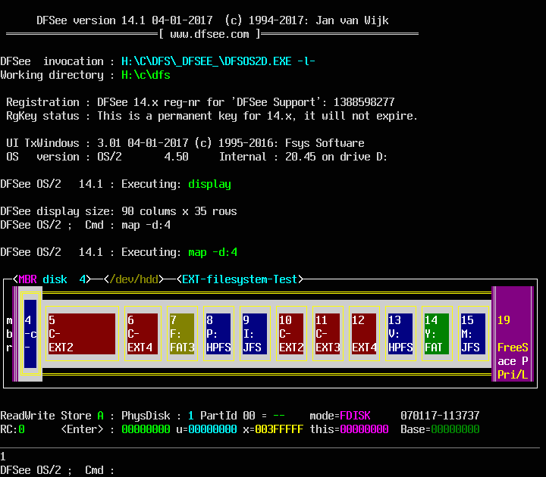The image size is (546, 477).
Task: Click the 'RC:0' return code
Action: click(x=12, y=429)
